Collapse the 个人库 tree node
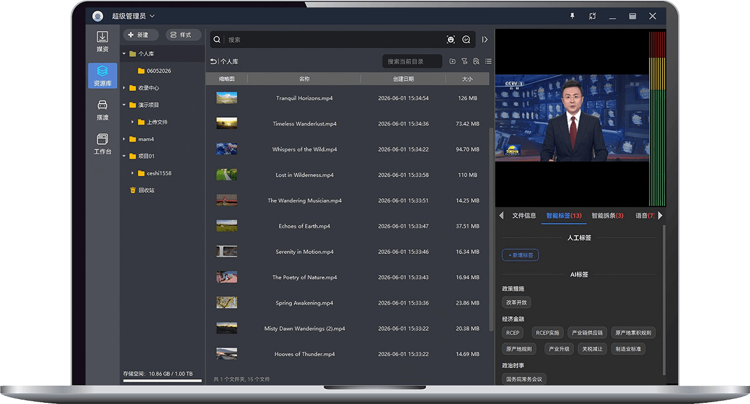Viewport: 750px width, 404px height. click(124, 54)
